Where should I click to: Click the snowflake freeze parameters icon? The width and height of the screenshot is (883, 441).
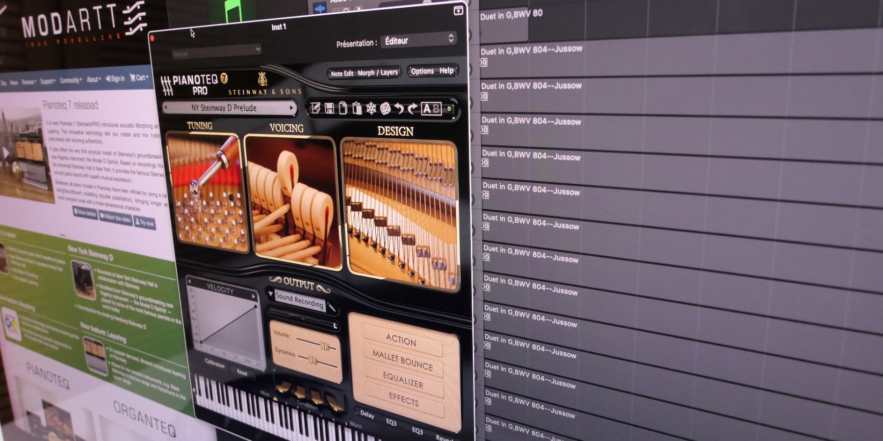371,108
